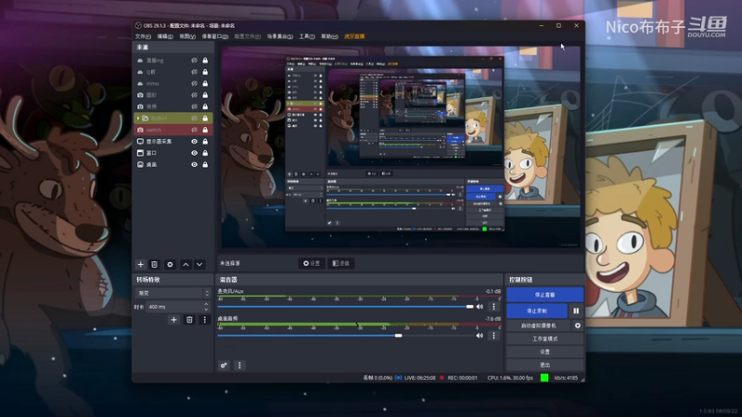Show the mmo source via eye icon
This screenshot has width=742, height=417.
pos(194,83)
